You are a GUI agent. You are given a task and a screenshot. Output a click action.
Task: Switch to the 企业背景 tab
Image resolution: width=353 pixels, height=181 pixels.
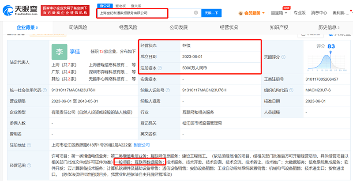[27, 28]
